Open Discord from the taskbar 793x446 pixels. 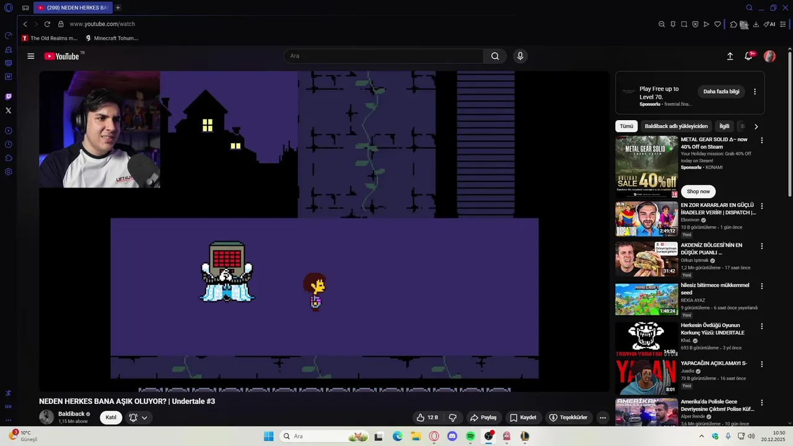tap(452, 436)
